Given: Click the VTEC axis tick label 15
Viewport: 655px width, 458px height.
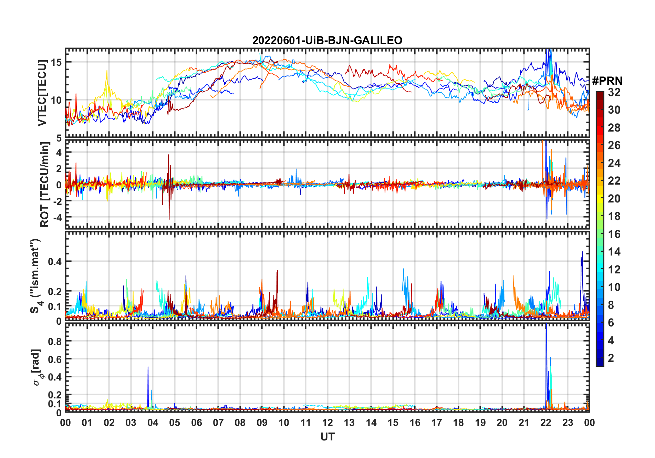Looking at the screenshot, I should 56,62.
